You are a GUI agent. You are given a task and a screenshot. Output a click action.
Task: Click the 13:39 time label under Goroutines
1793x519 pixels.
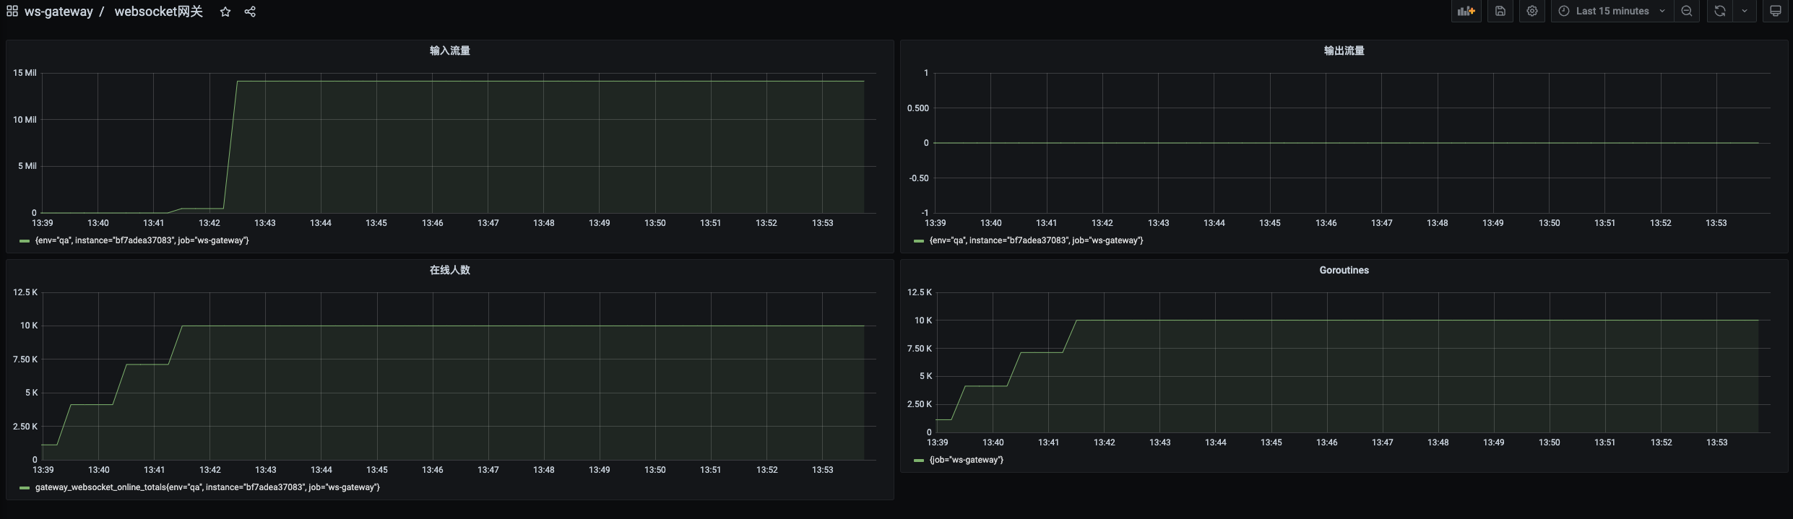click(938, 442)
